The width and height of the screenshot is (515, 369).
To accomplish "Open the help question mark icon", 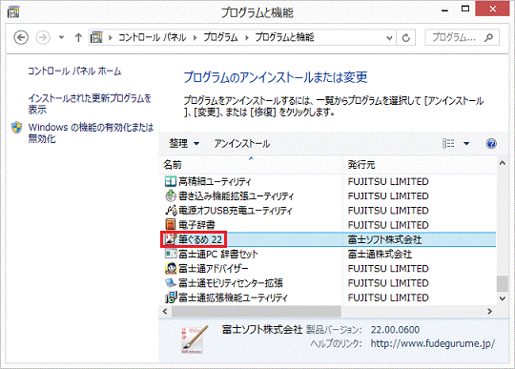I will pos(491,143).
